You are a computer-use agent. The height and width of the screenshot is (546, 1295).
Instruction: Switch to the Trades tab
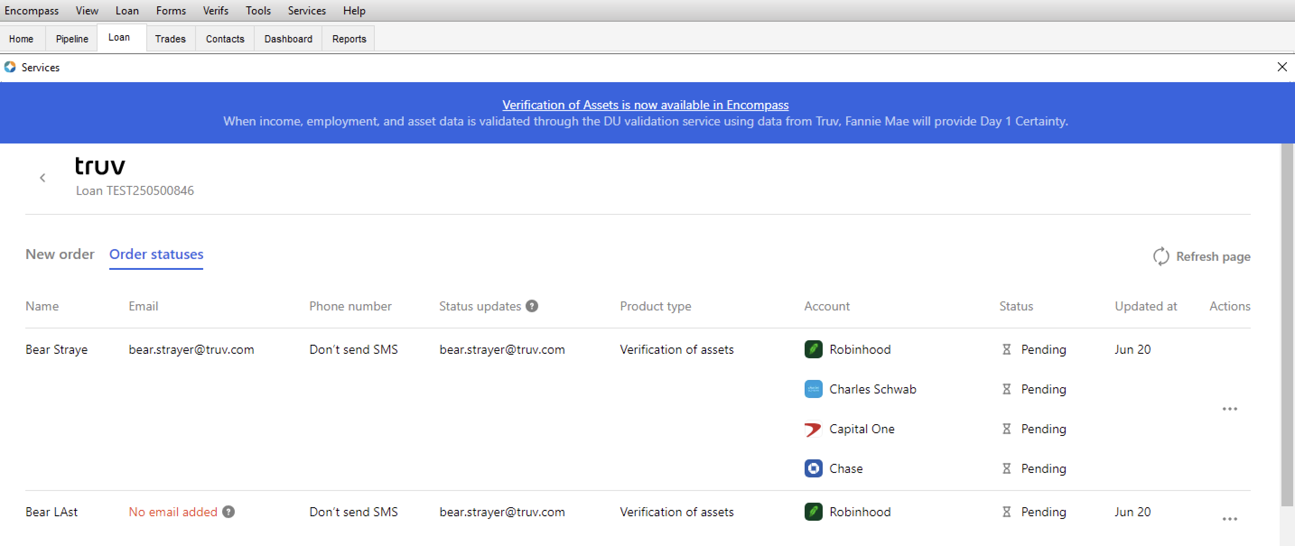[x=170, y=39]
